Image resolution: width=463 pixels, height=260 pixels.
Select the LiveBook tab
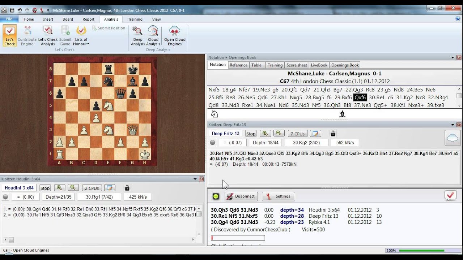(x=319, y=65)
